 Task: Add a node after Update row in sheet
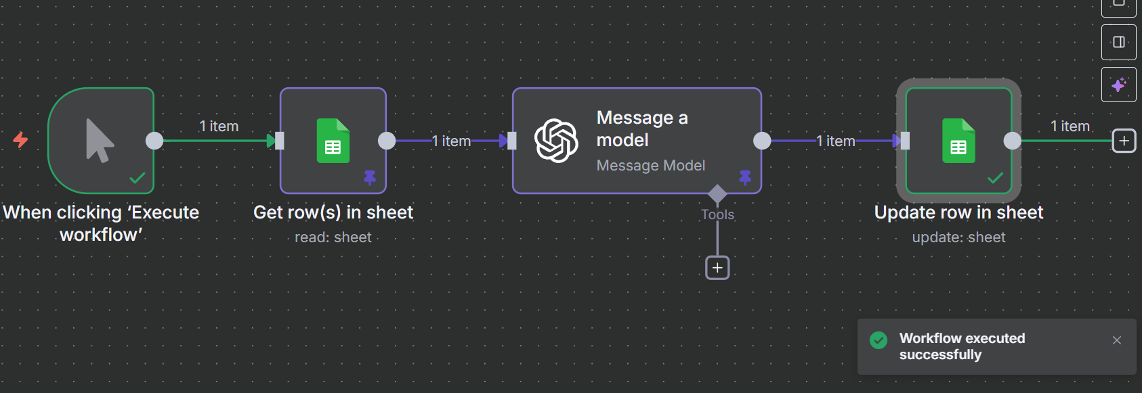[x=1124, y=141]
